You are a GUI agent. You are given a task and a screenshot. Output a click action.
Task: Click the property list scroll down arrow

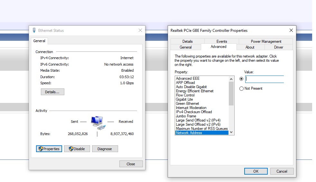pos(231,132)
